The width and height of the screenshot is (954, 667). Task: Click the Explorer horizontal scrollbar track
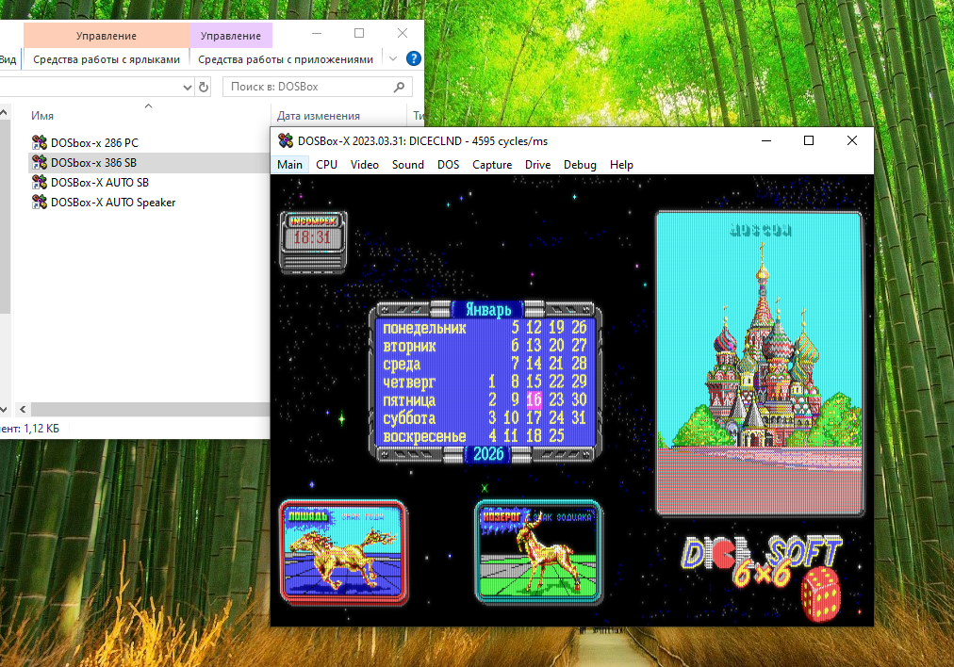(x=150, y=409)
